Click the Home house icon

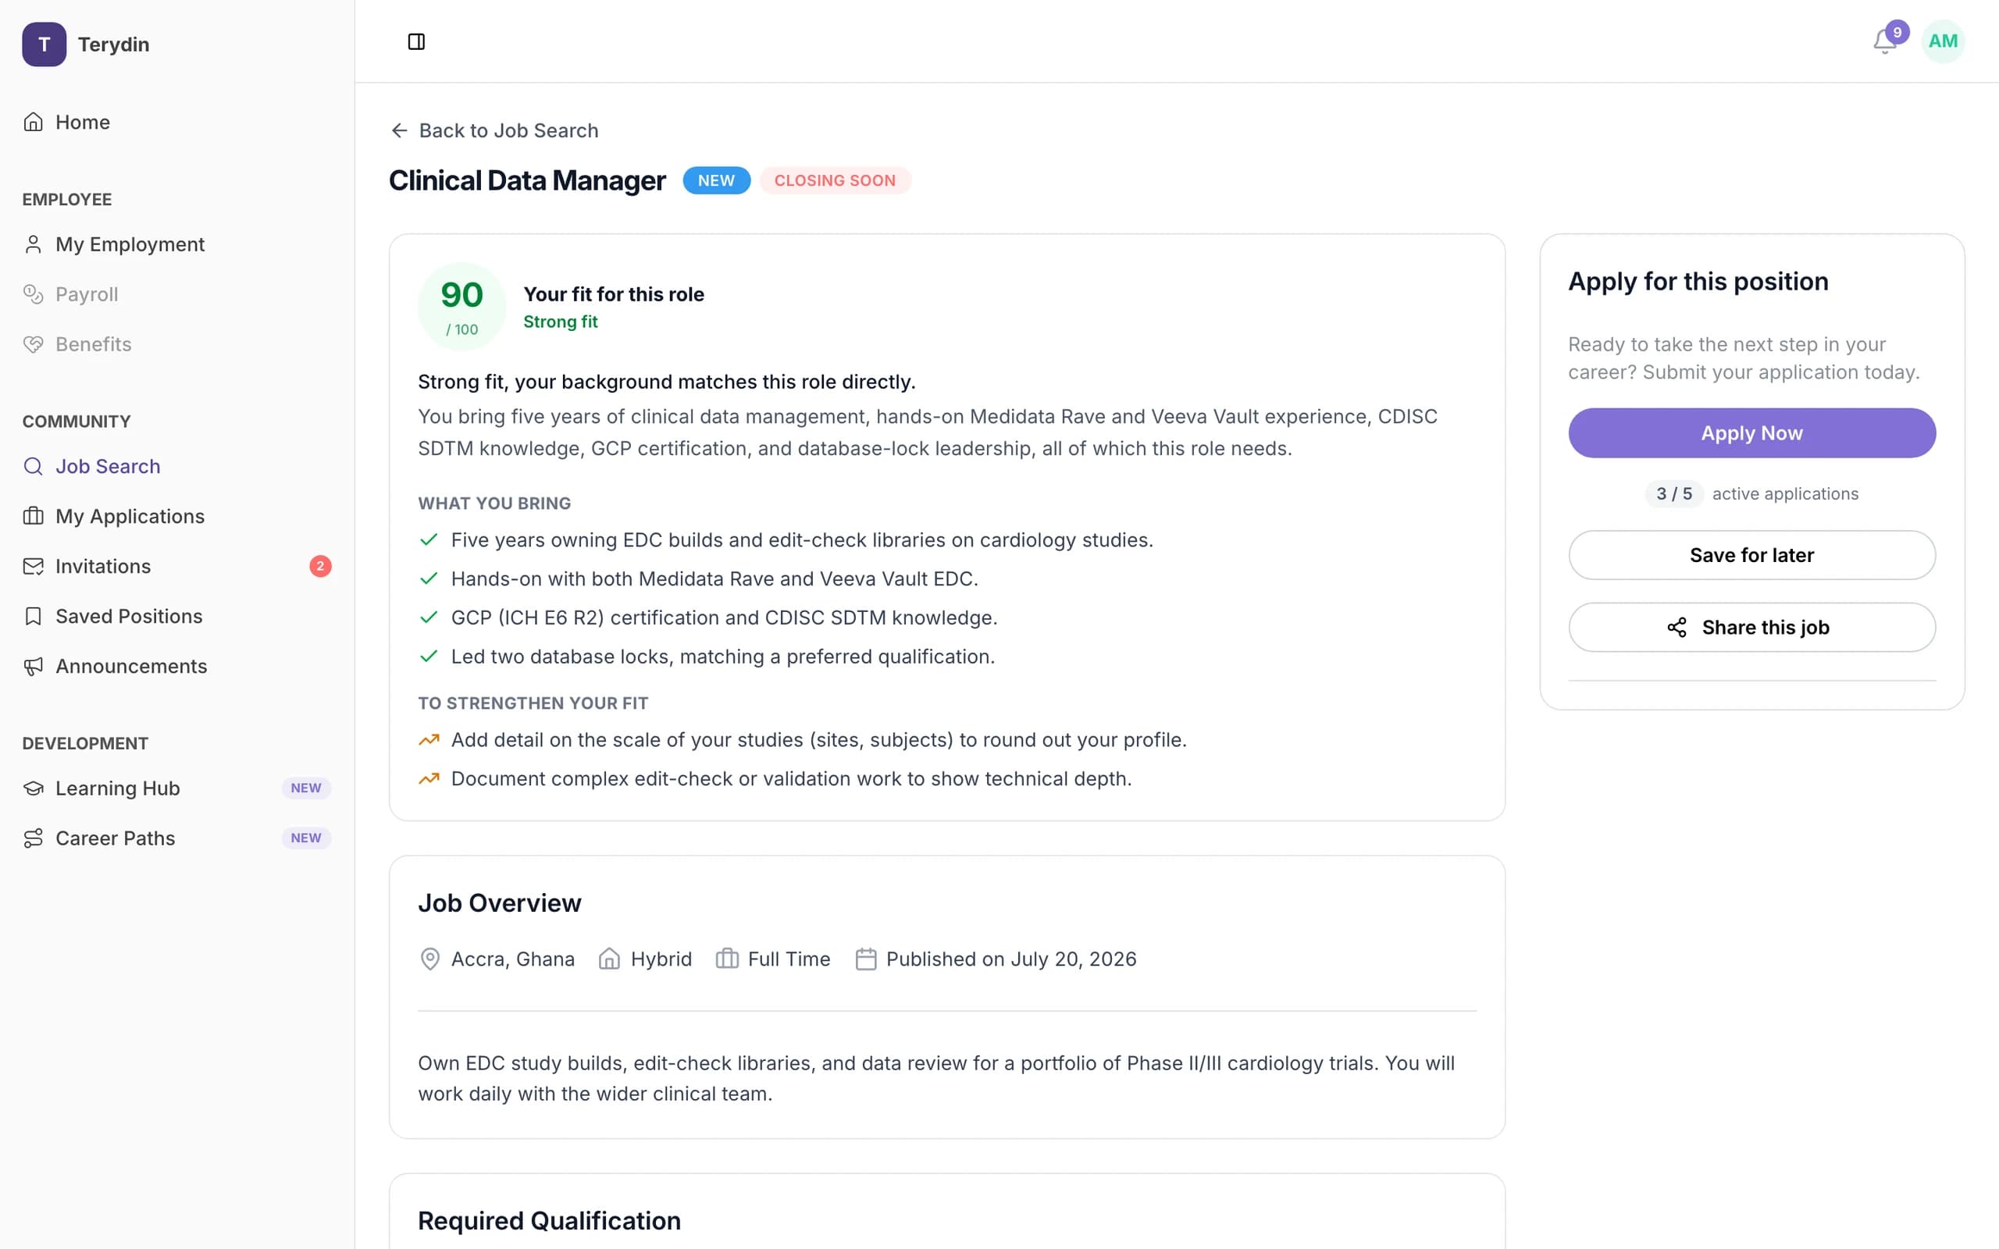(x=33, y=123)
